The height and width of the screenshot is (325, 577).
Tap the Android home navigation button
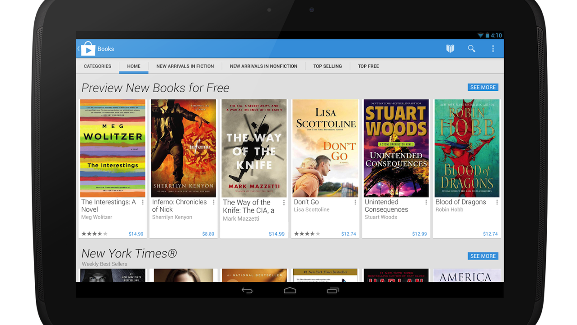coord(290,290)
